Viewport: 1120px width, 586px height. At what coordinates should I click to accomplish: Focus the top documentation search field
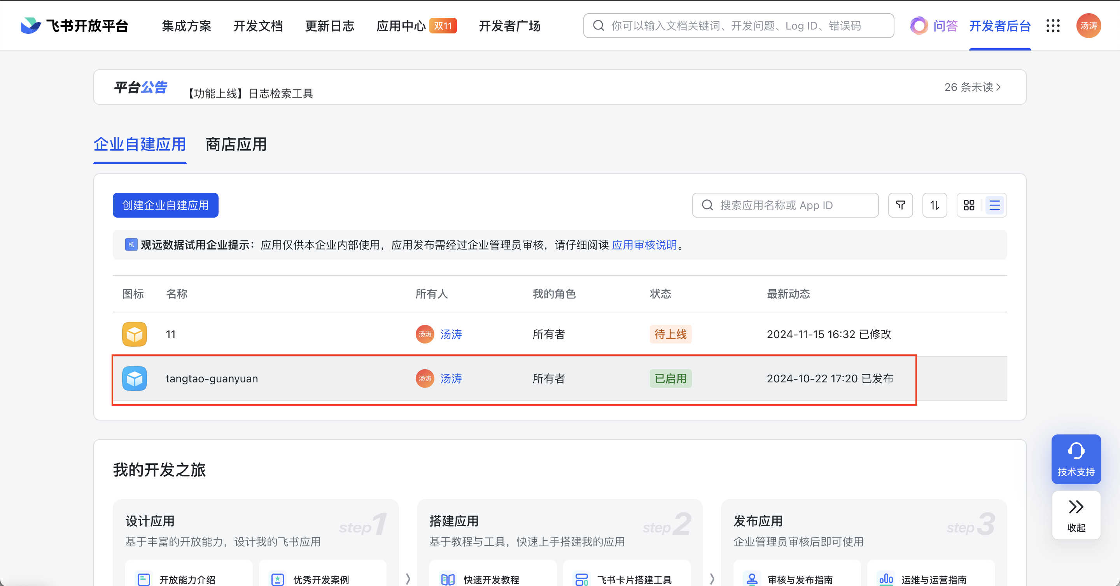739,26
